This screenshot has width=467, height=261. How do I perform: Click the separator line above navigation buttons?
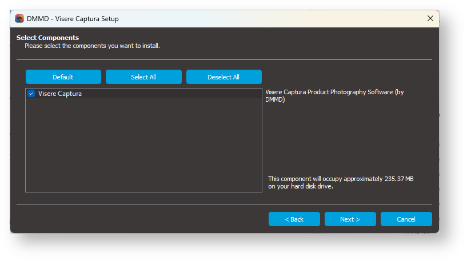(x=224, y=204)
